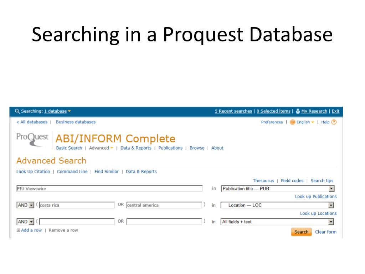The width and height of the screenshot is (365, 274).
Task: Click the Clear form link
Action: pos(325,232)
